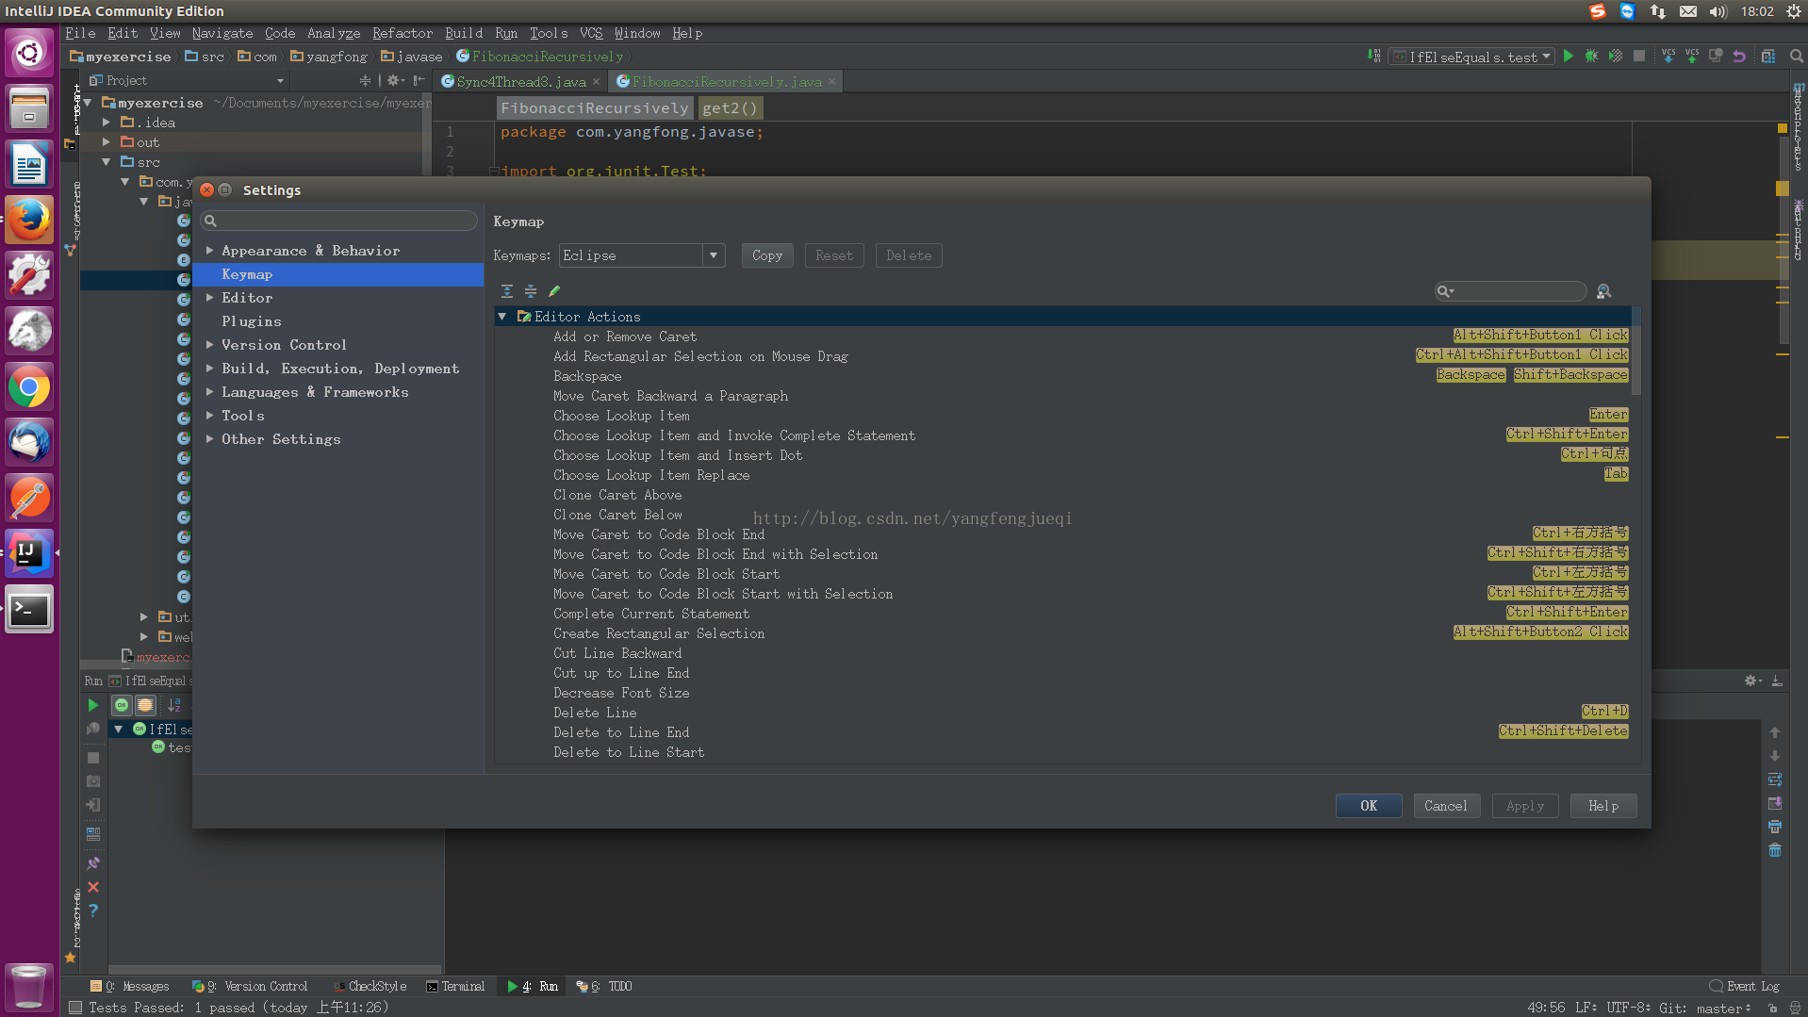The height and width of the screenshot is (1017, 1808).
Task: Collapse the Editor Actions group
Action: (502, 317)
